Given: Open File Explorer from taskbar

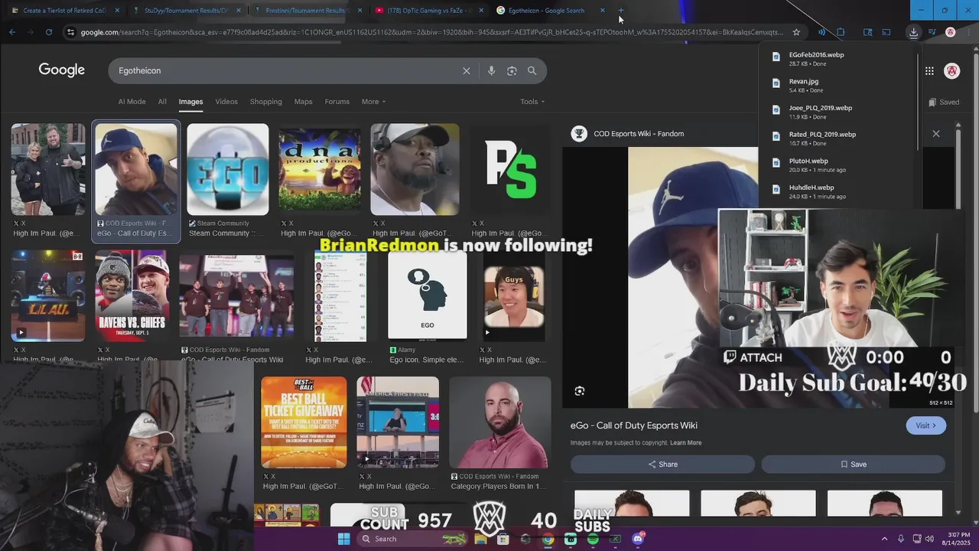Looking at the screenshot, I should (x=480, y=539).
